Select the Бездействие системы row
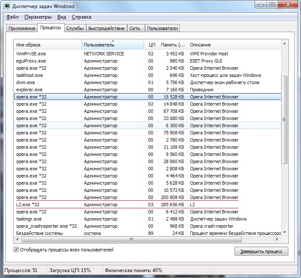 [147, 233]
